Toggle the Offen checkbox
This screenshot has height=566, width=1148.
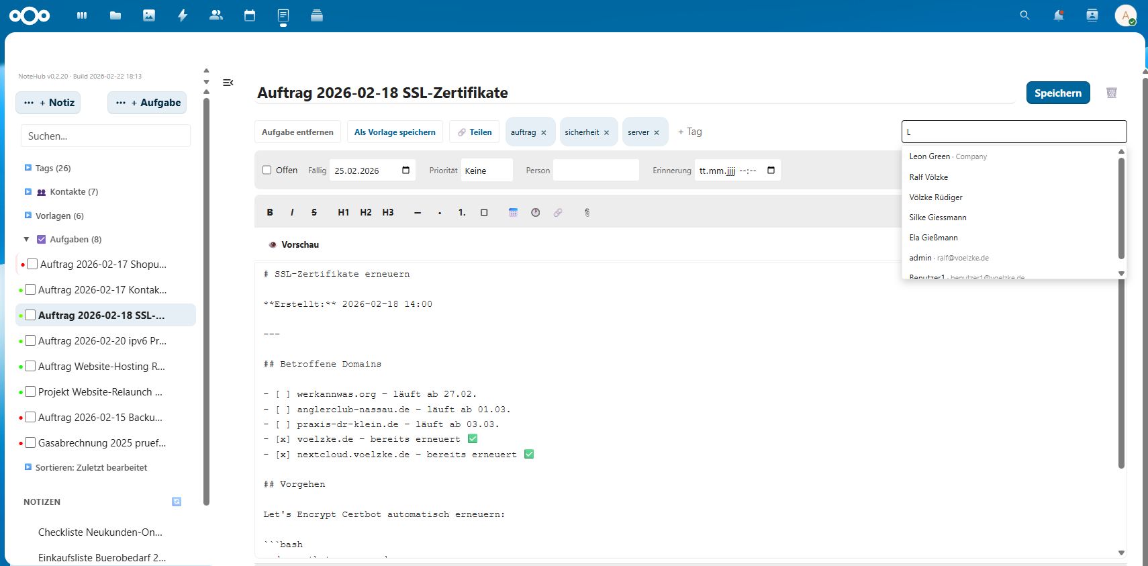tap(267, 170)
